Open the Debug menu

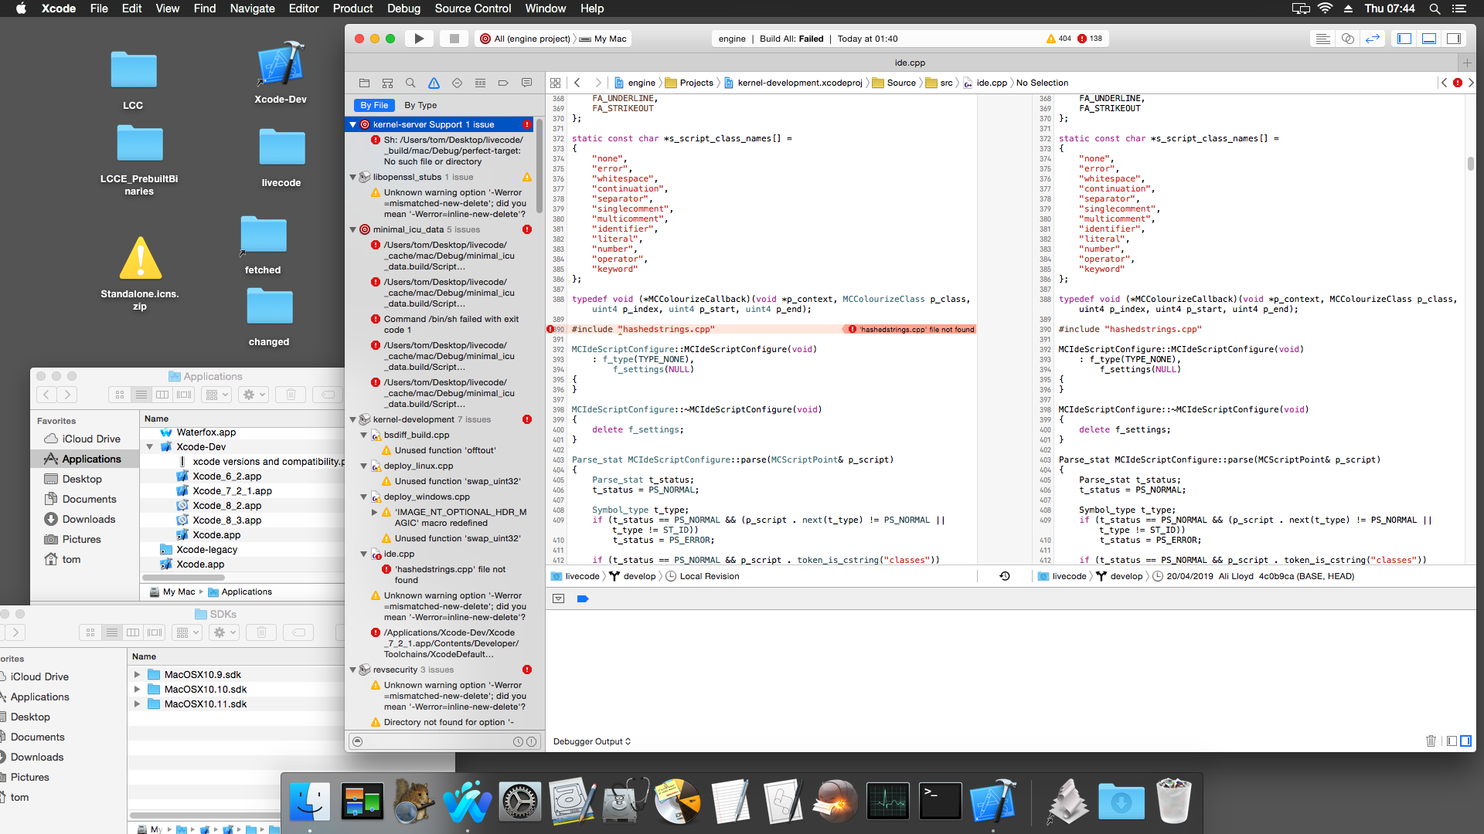[403, 8]
